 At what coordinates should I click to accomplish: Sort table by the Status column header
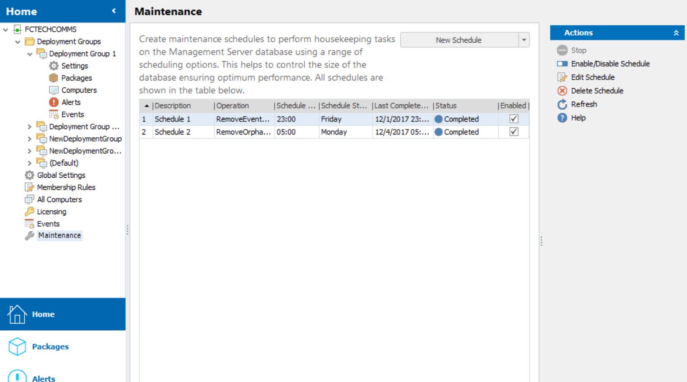point(464,106)
